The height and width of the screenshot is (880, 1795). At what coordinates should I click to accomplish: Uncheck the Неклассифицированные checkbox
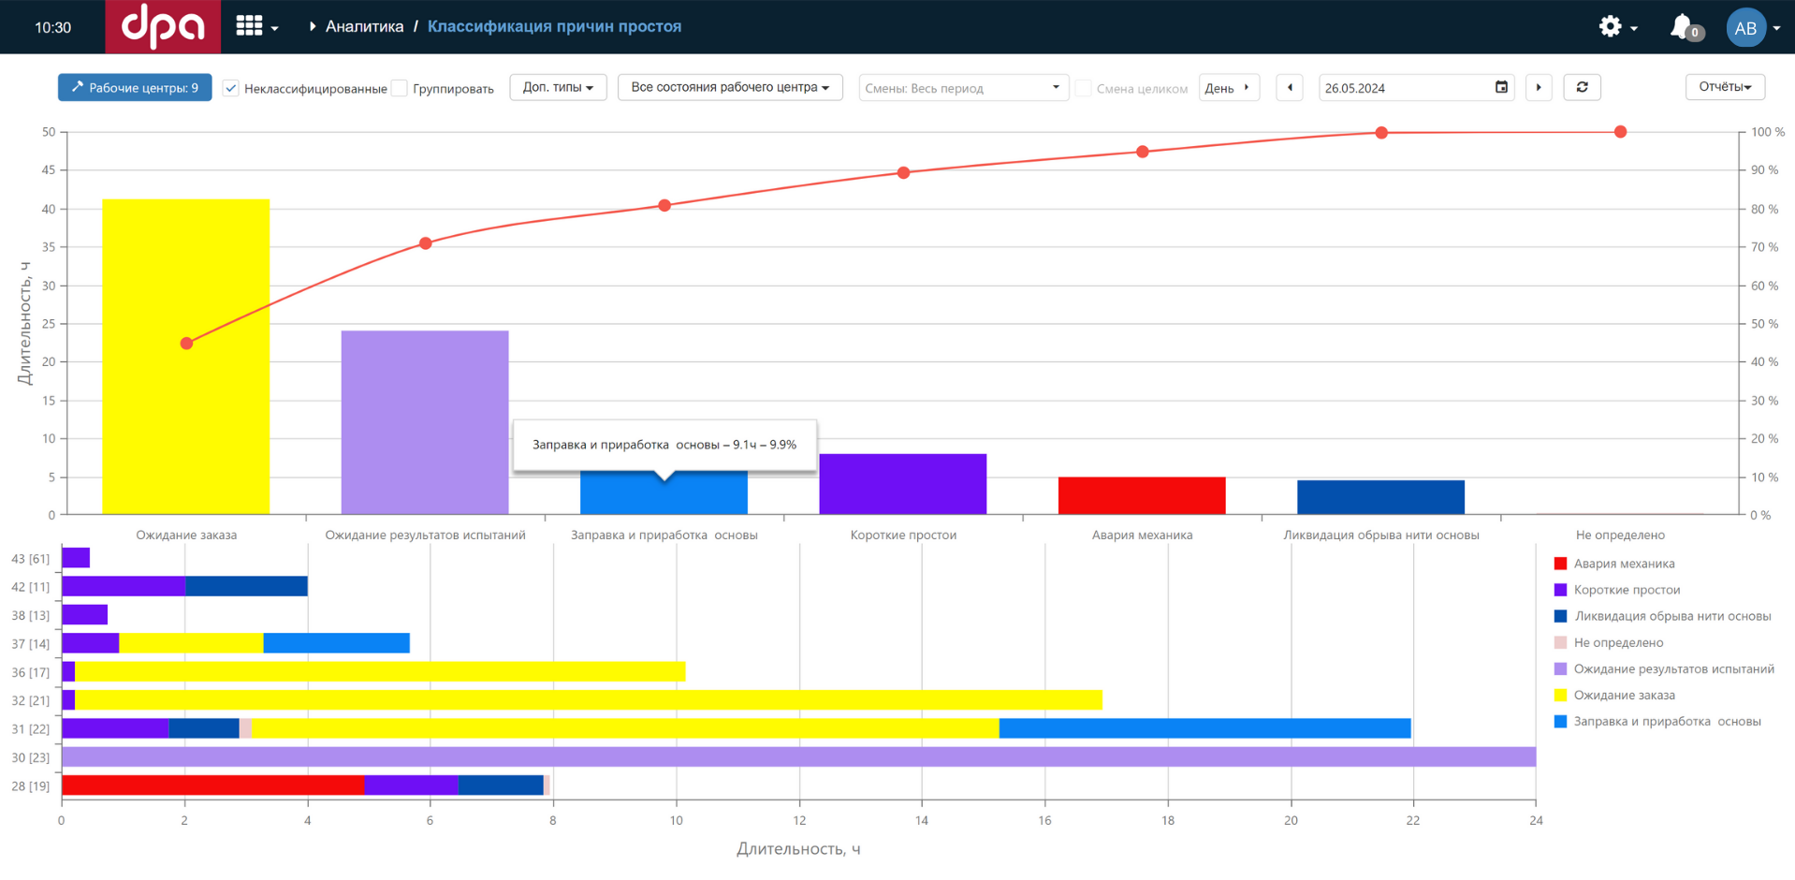click(x=231, y=88)
